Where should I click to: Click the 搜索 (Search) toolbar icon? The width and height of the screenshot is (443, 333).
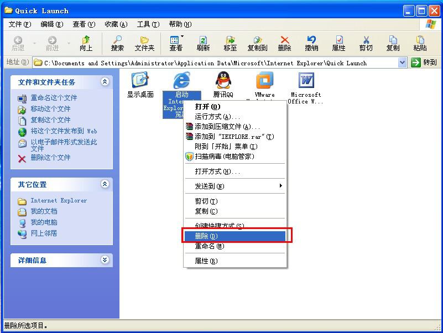click(x=117, y=43)
